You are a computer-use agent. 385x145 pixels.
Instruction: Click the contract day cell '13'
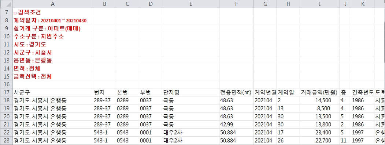288,108
